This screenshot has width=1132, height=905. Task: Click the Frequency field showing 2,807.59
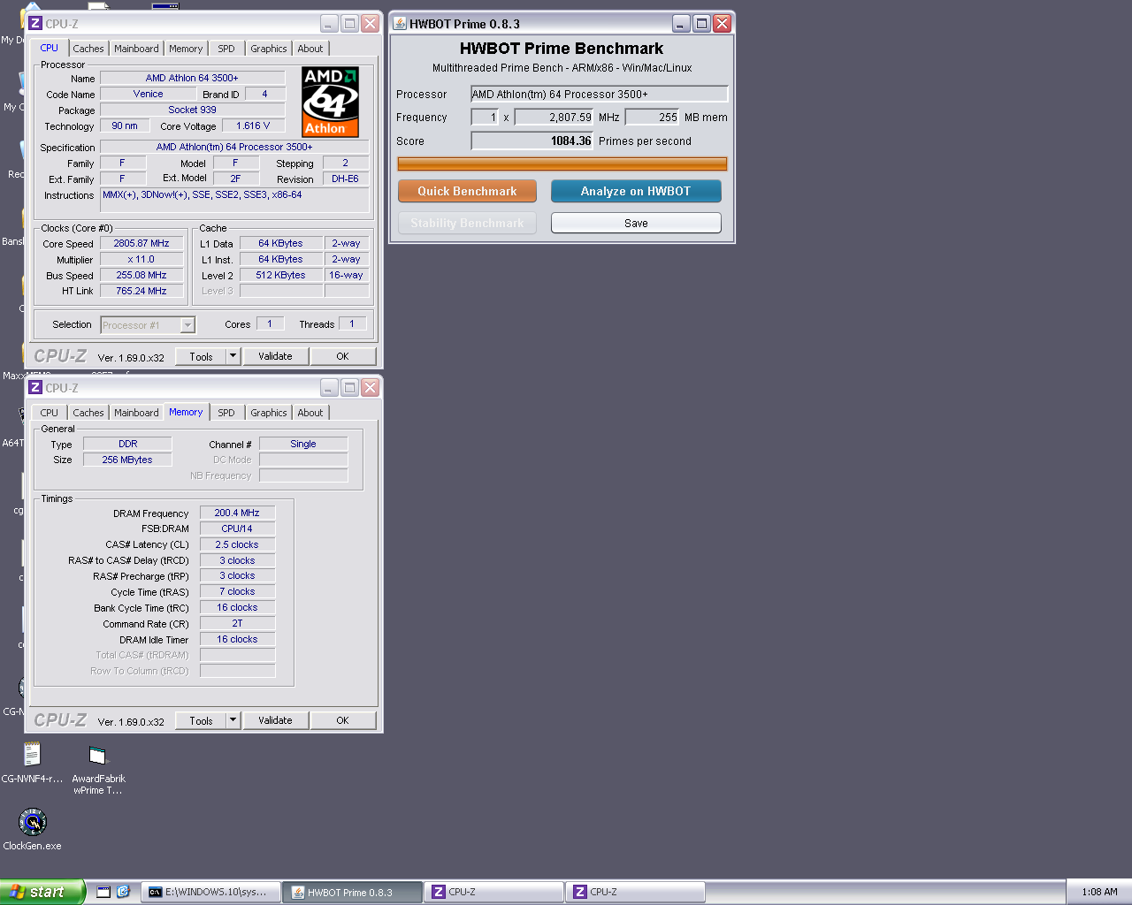[x=554, y=117]
